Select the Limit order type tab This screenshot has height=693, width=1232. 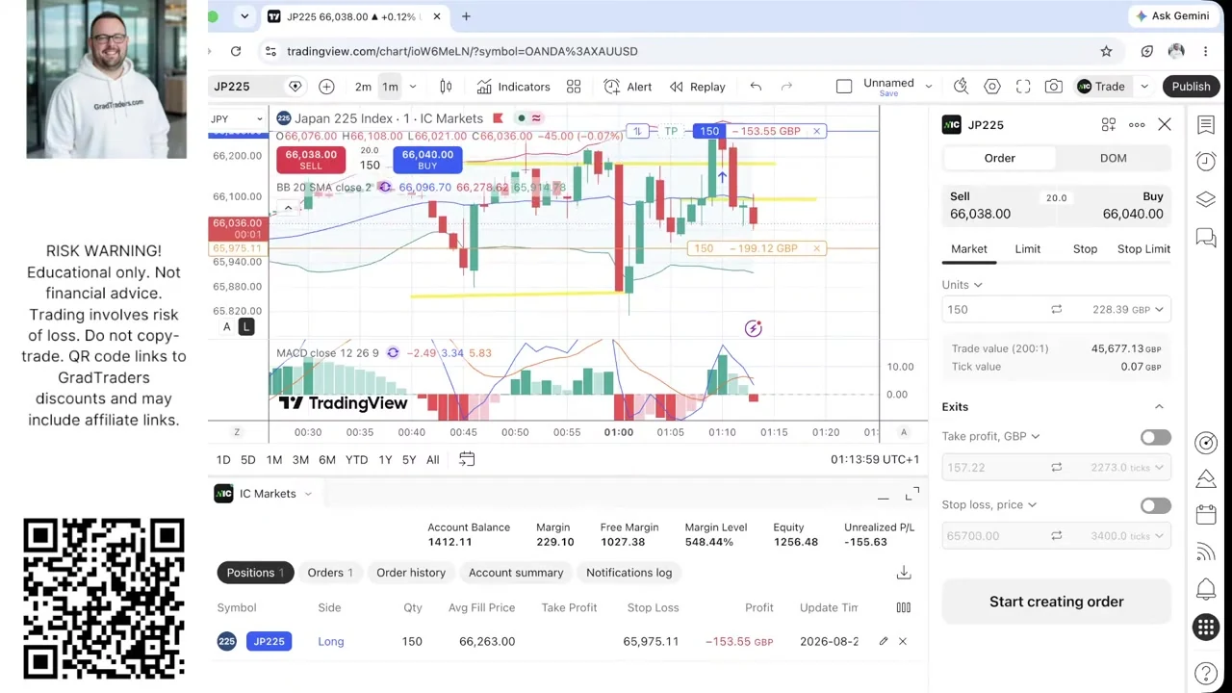1027,249
